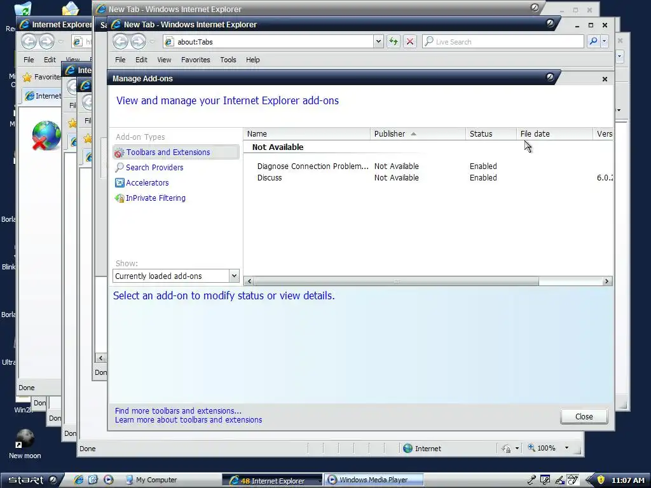Click the red Stop button beside Refresh
651x488 pixels.
410,41
